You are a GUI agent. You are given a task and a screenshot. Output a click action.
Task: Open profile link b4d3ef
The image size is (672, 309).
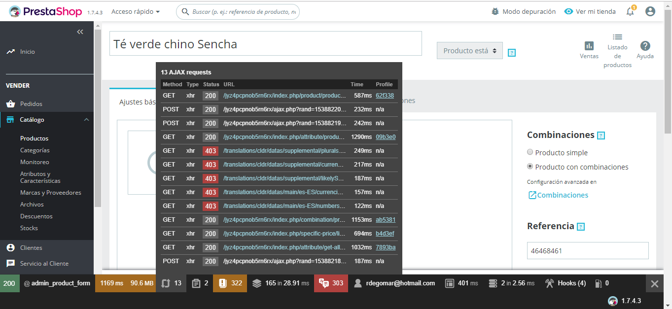point(385,234)
